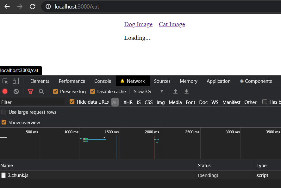Uncheck Disable cache
The height and width of the screenshot is (188, 281).
pyautogui.click(x=92, y=91)
